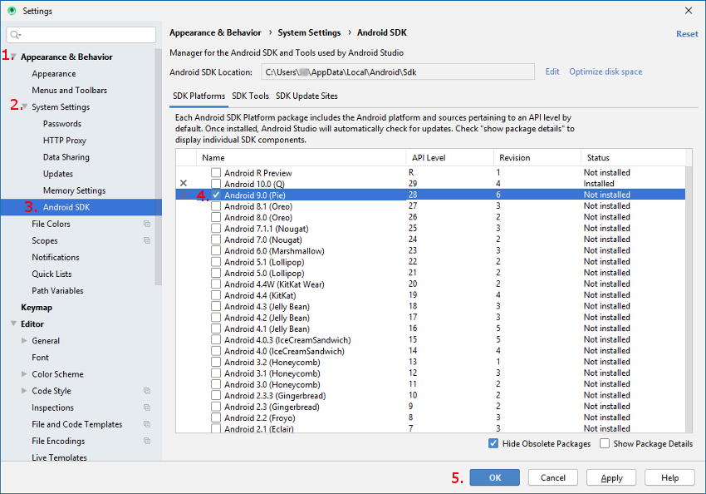The height and width of the screenshot is (494, 706).
Task: Click the Apply button
Action: point(611,477)
